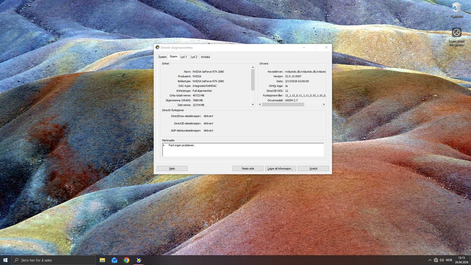Click the Brikketype value NVIDIA GeForce RTX 2080
The width and height of the screenshot is (471, 265).
[208, 81]
